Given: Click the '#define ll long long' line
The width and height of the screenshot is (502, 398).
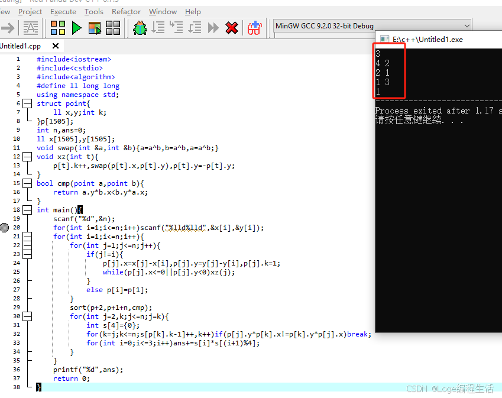Looking at the screenshot, I should (x=78, y=86).
